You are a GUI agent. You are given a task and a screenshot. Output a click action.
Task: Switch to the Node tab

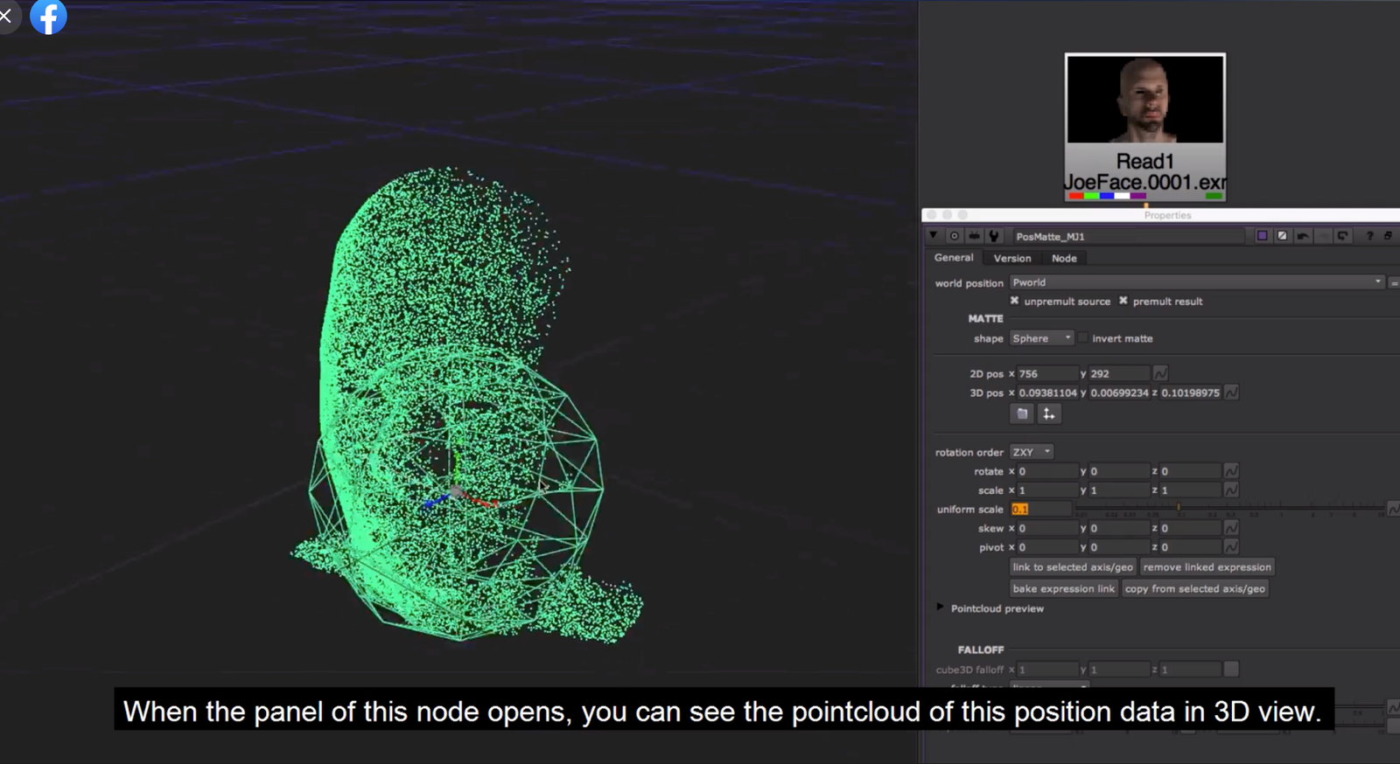[x=1064, y=258]
